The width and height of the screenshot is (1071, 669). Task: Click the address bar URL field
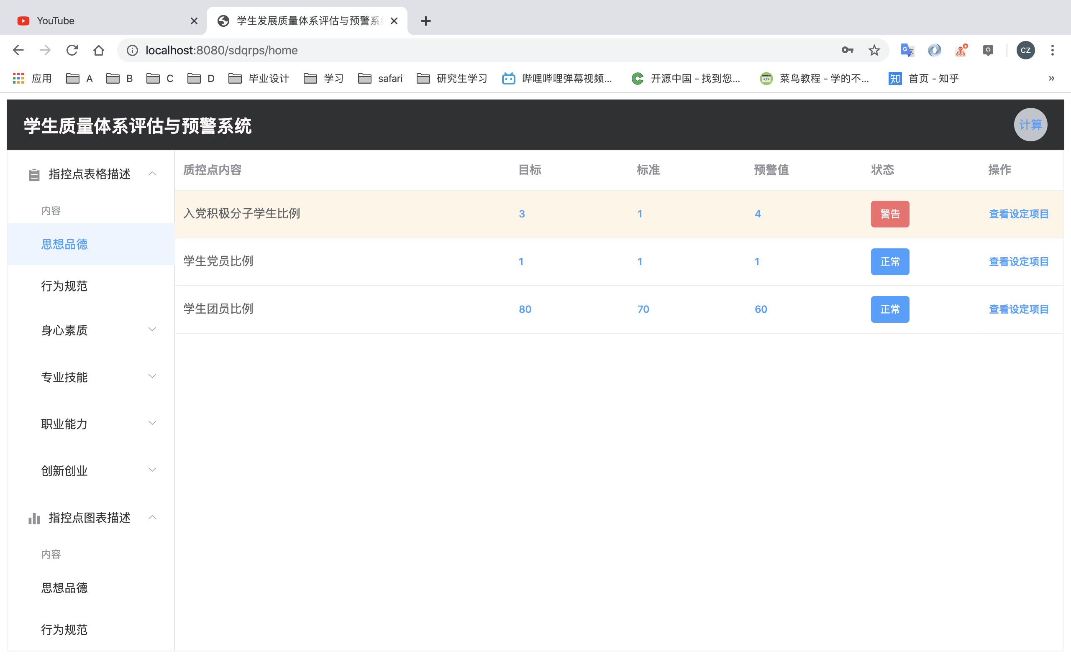[x=443, y=50]
